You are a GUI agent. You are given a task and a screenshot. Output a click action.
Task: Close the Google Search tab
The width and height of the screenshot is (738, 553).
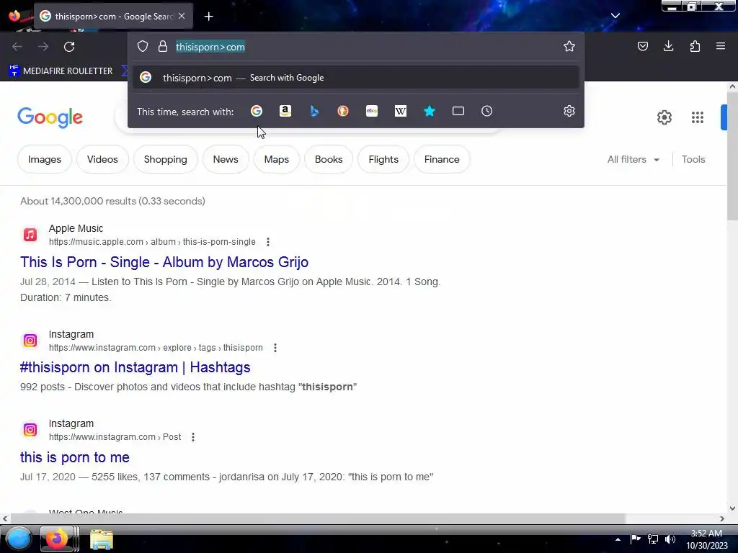click(182, 16)
